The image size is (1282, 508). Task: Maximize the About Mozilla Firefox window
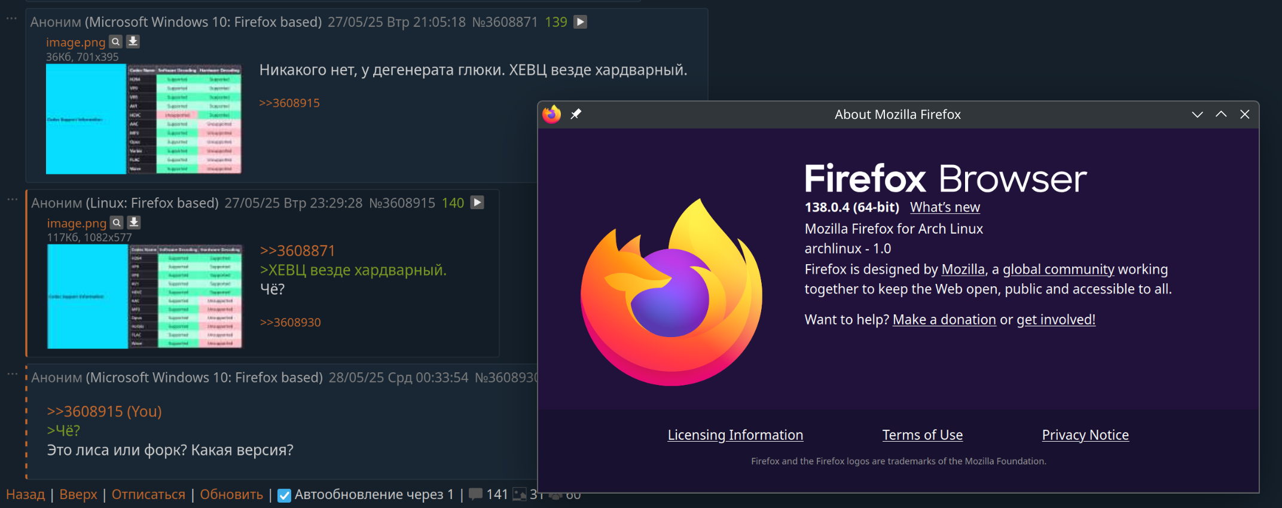1221,114
